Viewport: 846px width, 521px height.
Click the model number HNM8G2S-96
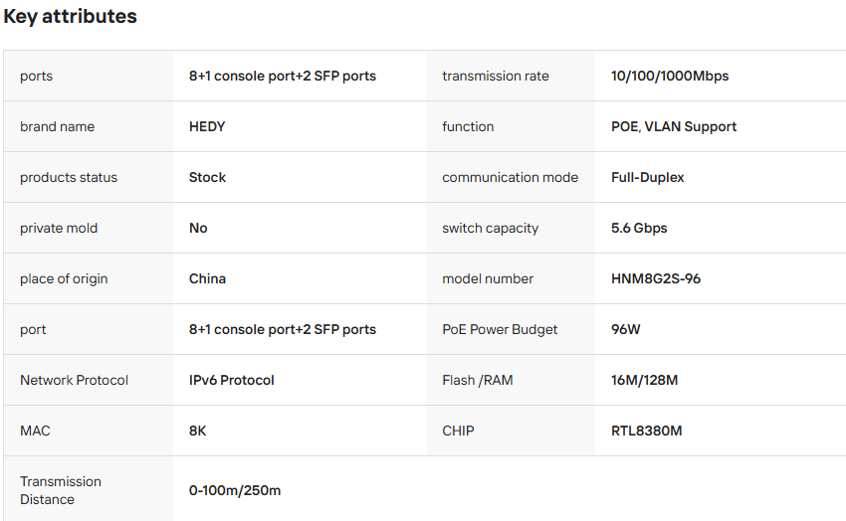pyautogui.click(x=656, y=278)
